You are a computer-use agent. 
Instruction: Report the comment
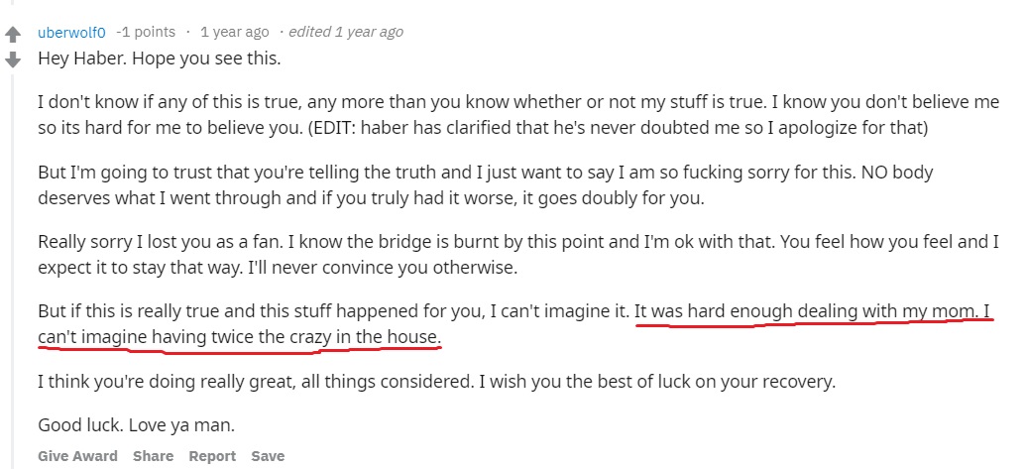tap(212, 456)
